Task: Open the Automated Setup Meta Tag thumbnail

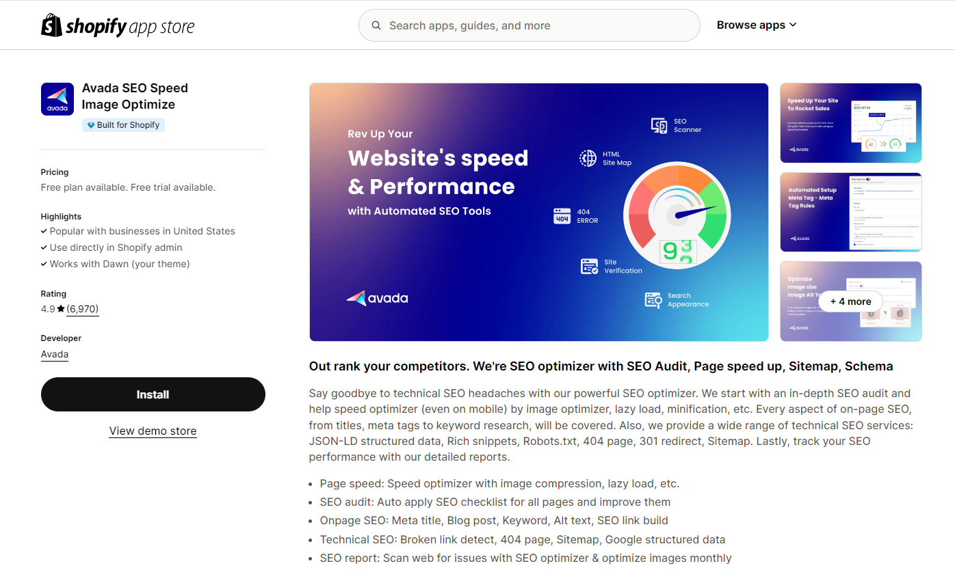Action: tap(850, 212)
